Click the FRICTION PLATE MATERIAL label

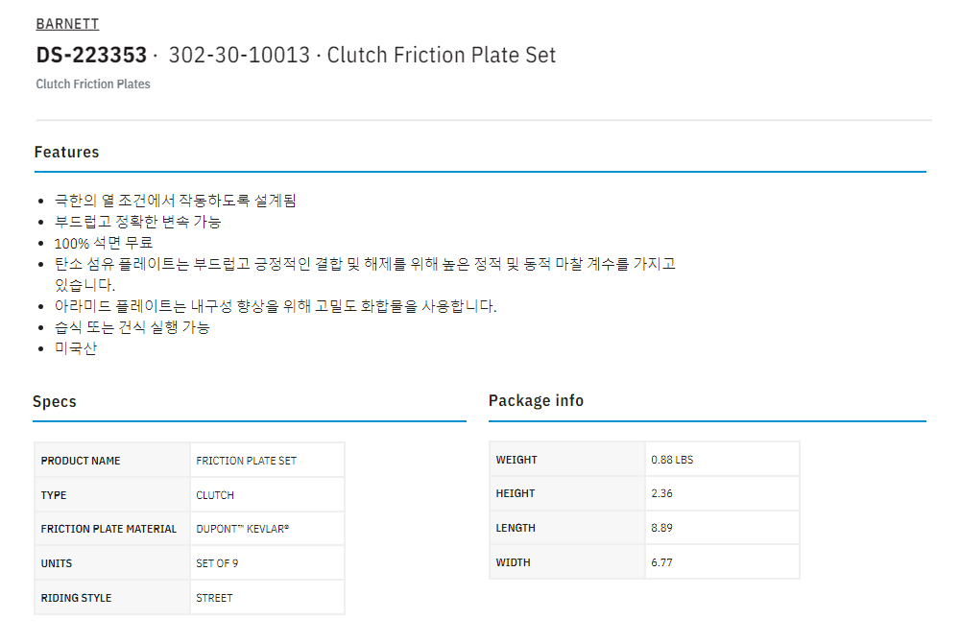click(108, 529)
